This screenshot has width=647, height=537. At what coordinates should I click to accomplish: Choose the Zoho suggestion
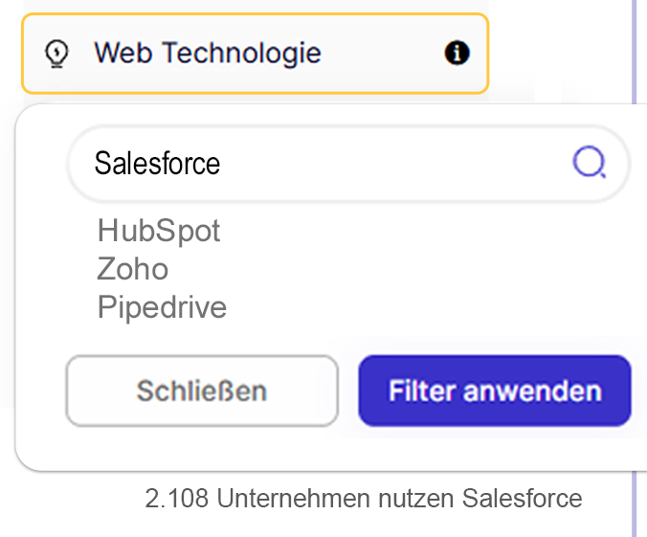click(133, 269)
